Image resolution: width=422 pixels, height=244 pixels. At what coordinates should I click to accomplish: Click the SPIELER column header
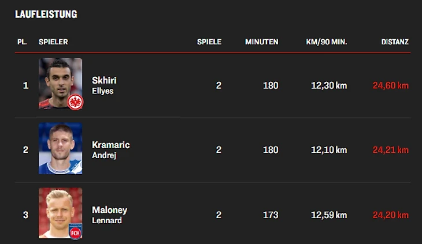(53, 42)
